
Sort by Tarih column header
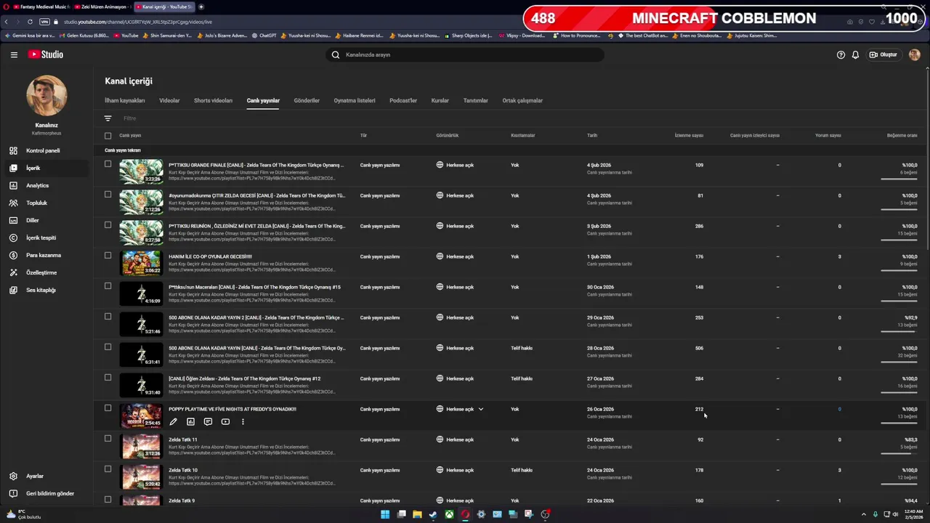click(592, 135)
